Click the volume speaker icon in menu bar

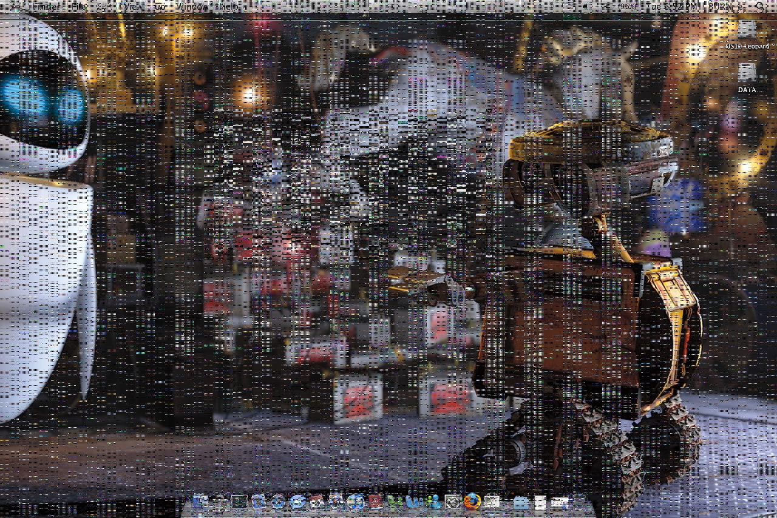(585, 6)
